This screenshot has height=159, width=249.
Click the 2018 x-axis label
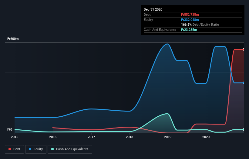pos(130,137)
